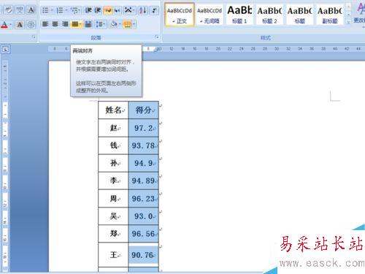Apply table Borders with the highlighted borders icon
This screenshot has width=365, height=274.
pos(128,24)
